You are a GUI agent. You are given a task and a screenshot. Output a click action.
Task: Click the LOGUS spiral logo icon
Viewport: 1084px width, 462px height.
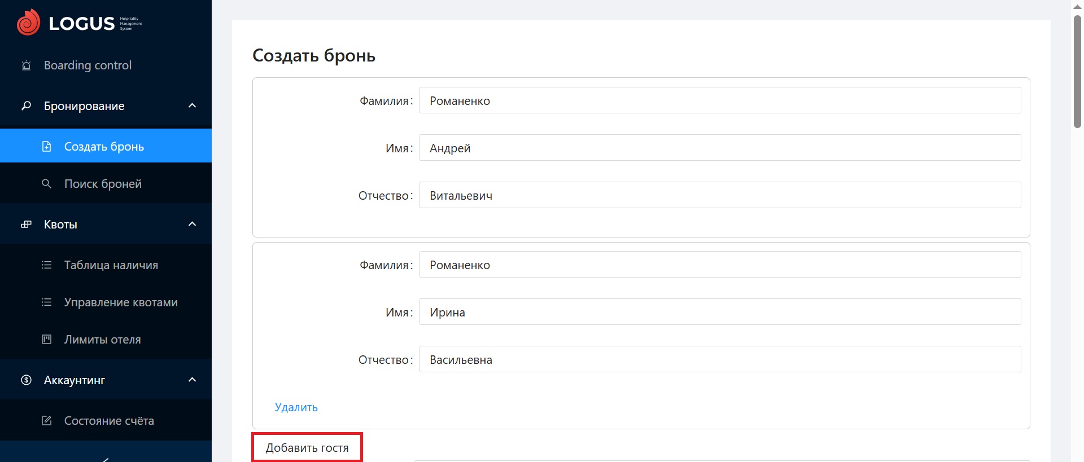click(28, 23)
